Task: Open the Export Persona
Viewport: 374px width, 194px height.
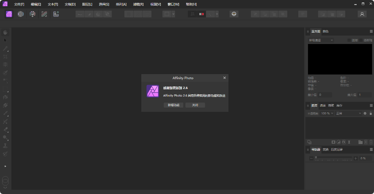Action: (56, 14)
